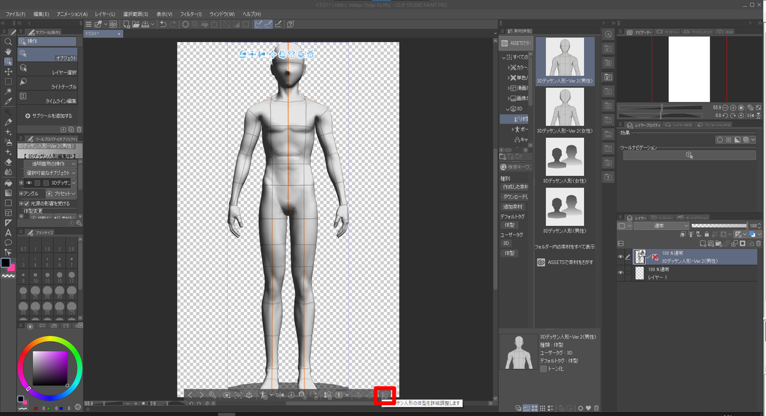Image resolution: width=766 pixels, height=416 pixels.
Task: Open the ファイル(F) menu
Action: (x=15, y=13)
